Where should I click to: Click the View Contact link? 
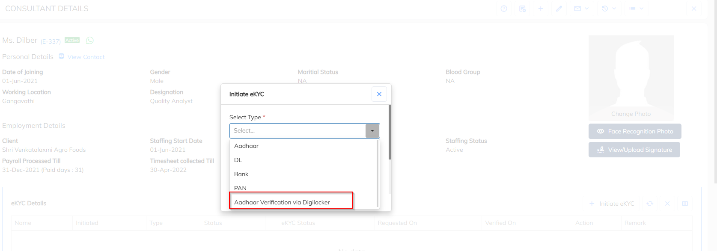86,57
